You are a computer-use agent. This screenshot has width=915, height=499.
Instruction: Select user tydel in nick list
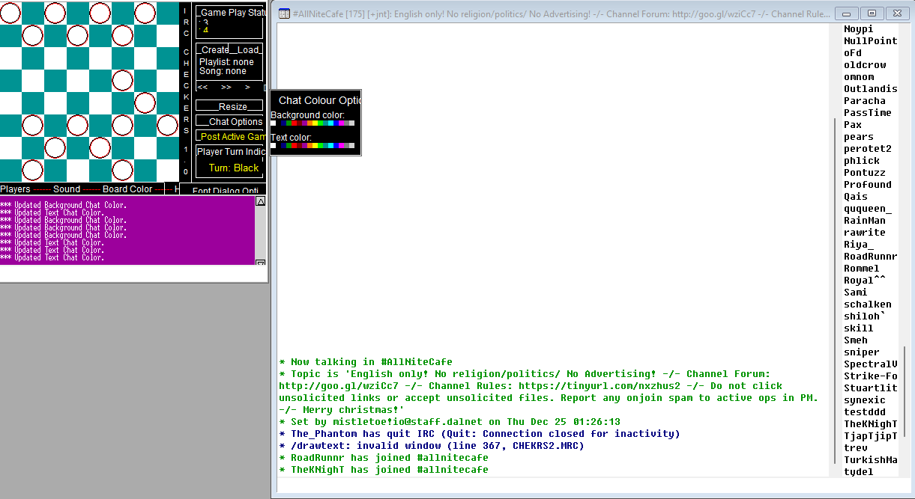[x=859, y=472]
